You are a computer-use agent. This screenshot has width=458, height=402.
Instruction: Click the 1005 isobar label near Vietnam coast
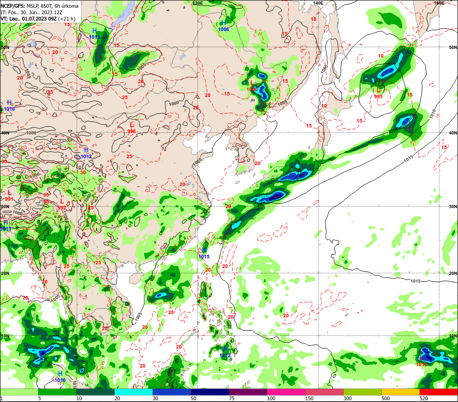[138, 317]
